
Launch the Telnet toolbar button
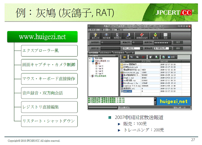tap(128, 36)
